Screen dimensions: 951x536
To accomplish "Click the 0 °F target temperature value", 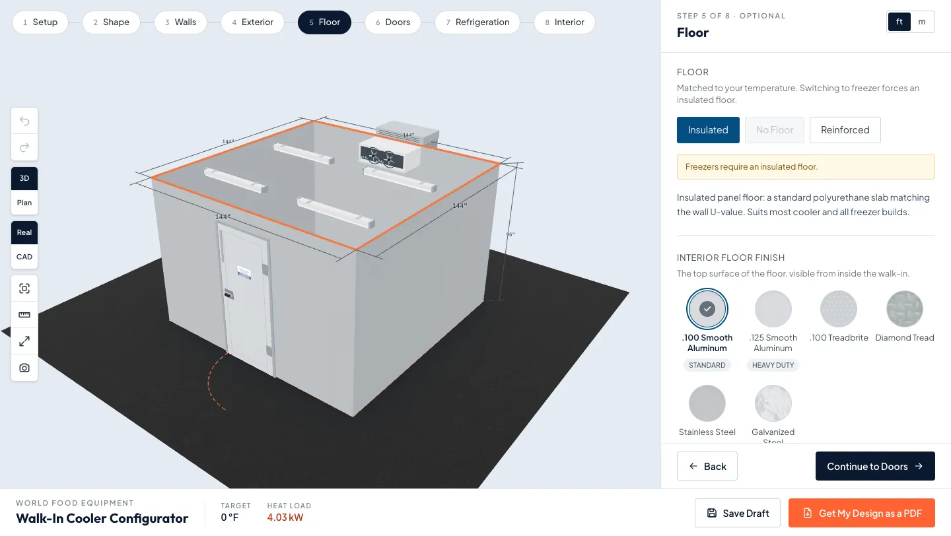I will click(x=229, y=518).
